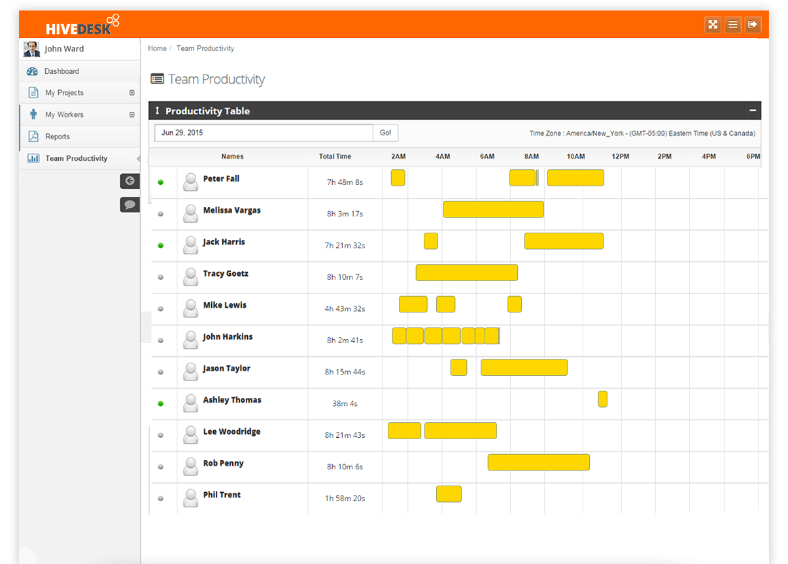Click the My Workers person icon

(33, 114)
